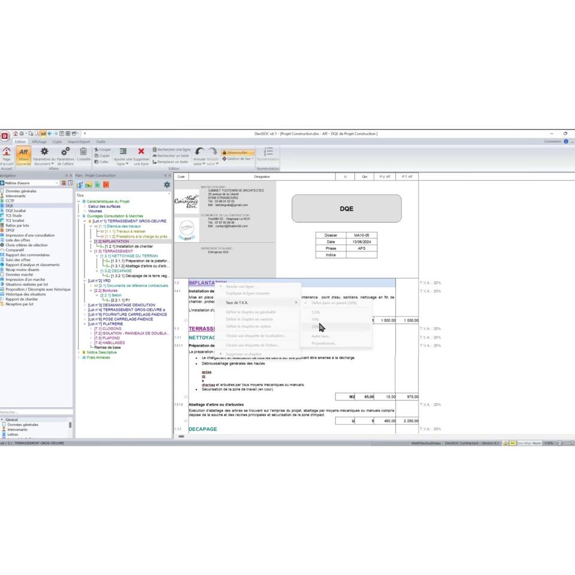Click Gestion de lien button

pos(238,159)
